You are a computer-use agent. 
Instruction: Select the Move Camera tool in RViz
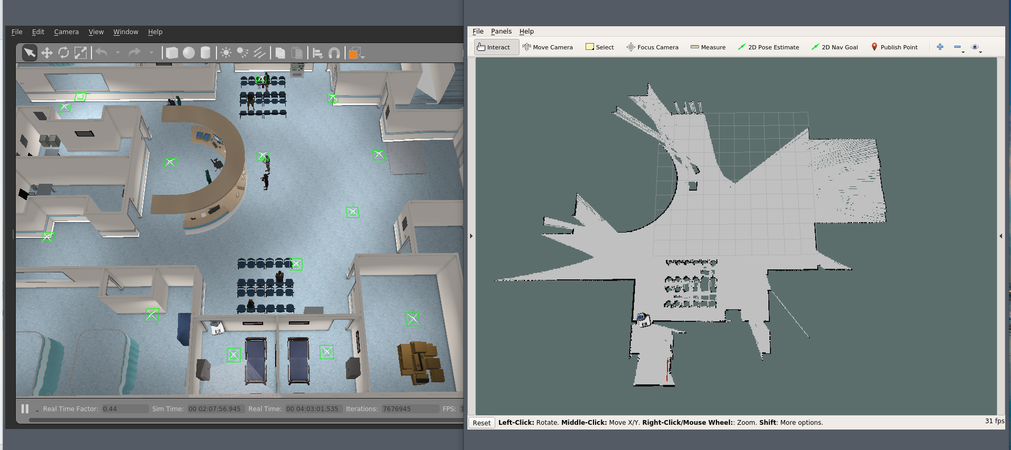click(x=548, y=47)
